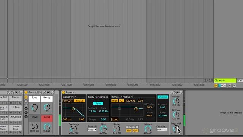Enable the Lo Cut input filter
Image resolution: width=243 pixels, height=137 pixels.
[x=68, y=100]
